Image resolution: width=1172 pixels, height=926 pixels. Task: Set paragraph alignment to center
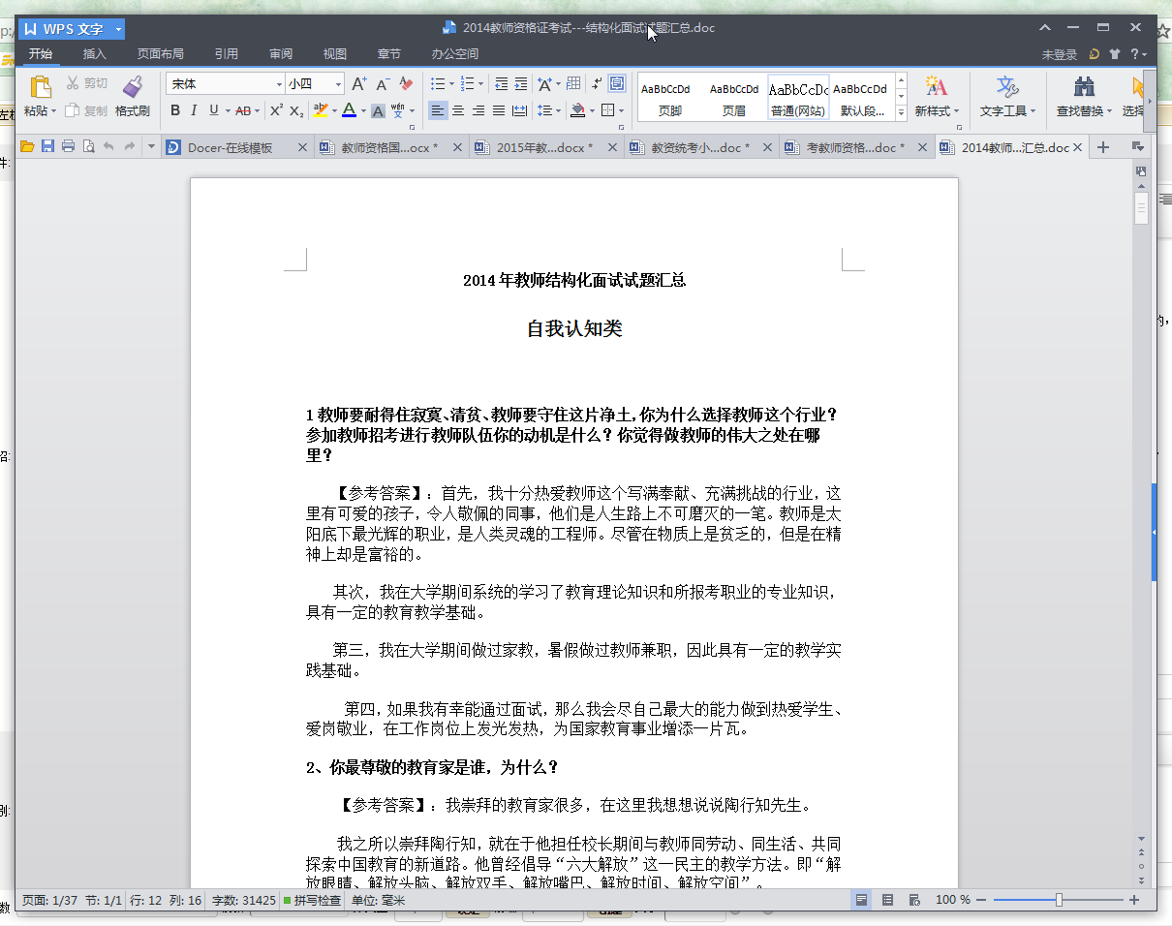[458, 110]
